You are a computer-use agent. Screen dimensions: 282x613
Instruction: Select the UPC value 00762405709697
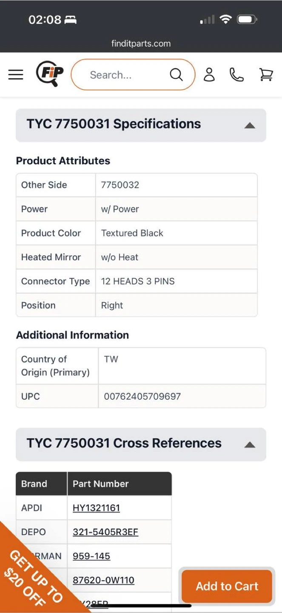click(142, 396)
